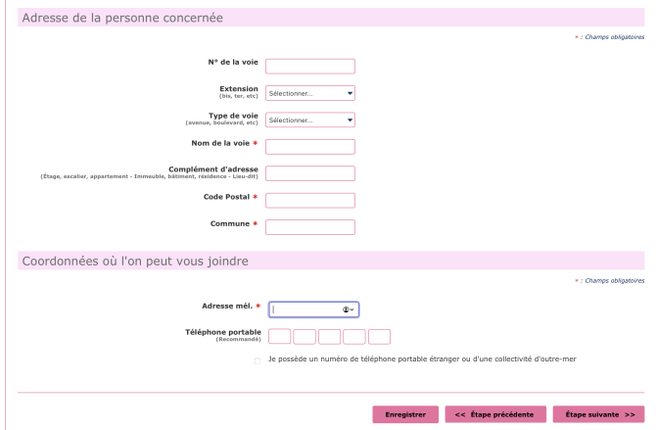Focus the Commune input field
This screenshot has width=656, height=430.
point(309,227)
